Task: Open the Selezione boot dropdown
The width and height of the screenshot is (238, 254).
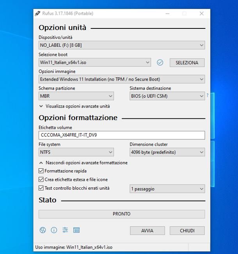Action: click(x=95, y=62)
